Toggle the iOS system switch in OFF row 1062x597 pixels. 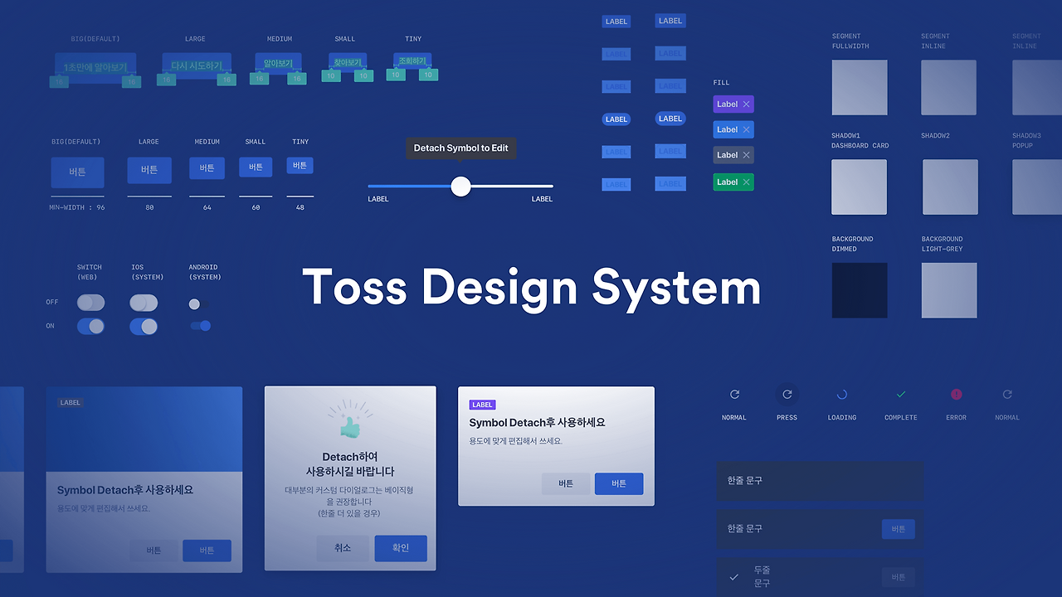[x=144, y=303]
